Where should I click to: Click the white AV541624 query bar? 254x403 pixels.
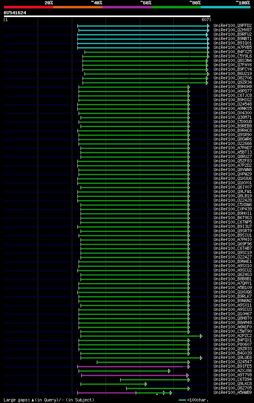click(107, 16)
